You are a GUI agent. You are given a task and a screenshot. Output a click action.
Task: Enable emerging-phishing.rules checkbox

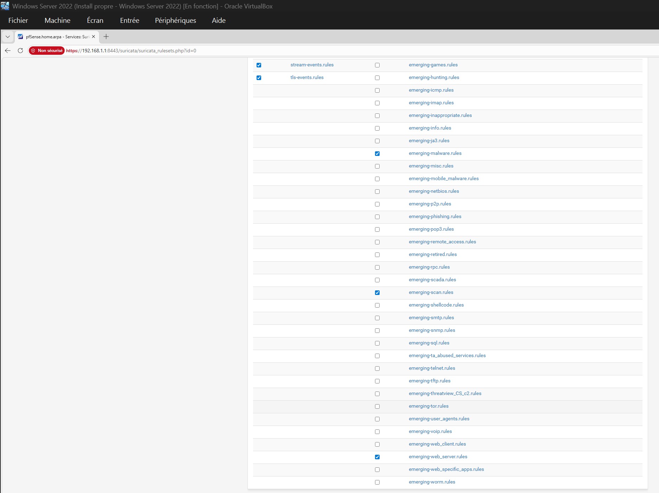click(x=377, y=217)
